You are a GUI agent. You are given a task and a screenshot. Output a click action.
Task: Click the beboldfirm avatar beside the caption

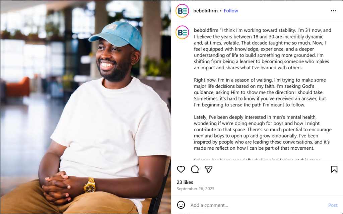tap(182, 32)
